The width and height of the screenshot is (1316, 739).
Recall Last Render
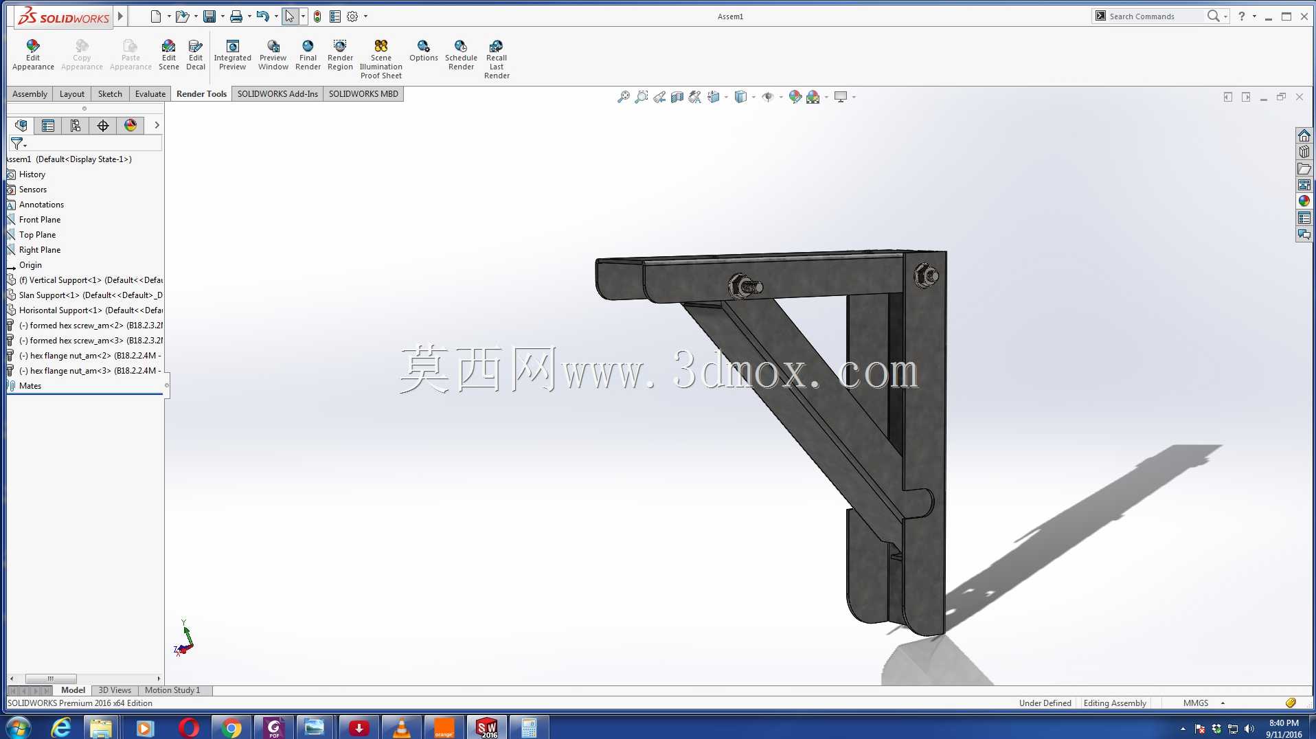click(x=497, y=58)
